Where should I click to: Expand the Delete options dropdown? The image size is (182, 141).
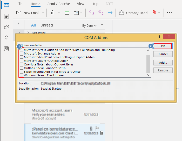[x=59, y=13]
